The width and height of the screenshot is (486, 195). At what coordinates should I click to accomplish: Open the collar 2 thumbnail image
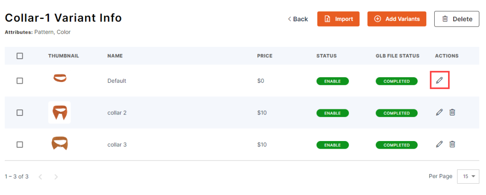click(59, 113)
